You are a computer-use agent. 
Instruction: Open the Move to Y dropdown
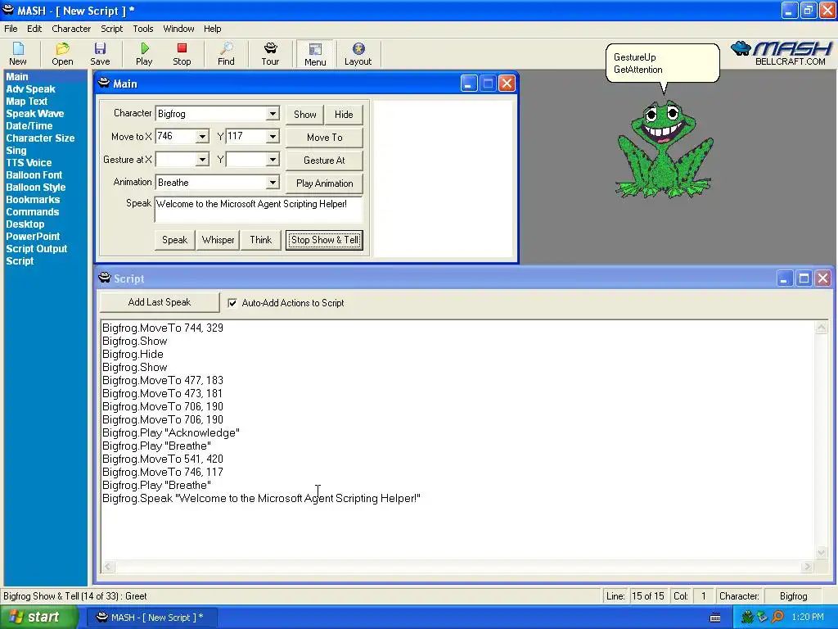tap(273, 137)
